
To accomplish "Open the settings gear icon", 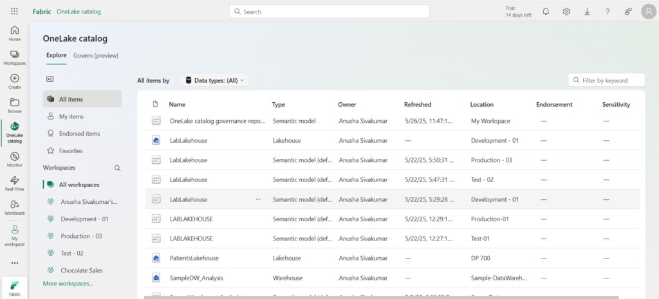I will pyautogui.click(x=566, y=12).
